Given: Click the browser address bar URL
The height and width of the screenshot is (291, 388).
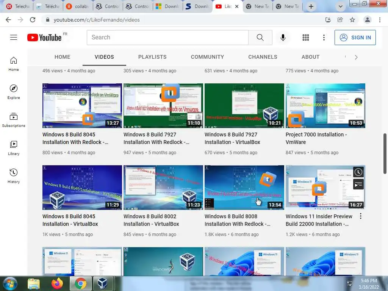Looking at the screenshot, I should click(x=97, y=20).
